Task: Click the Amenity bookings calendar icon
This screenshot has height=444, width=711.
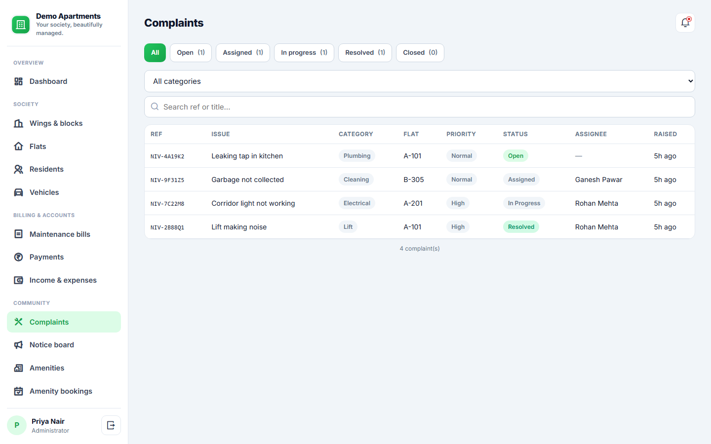Action: [18, 391]
